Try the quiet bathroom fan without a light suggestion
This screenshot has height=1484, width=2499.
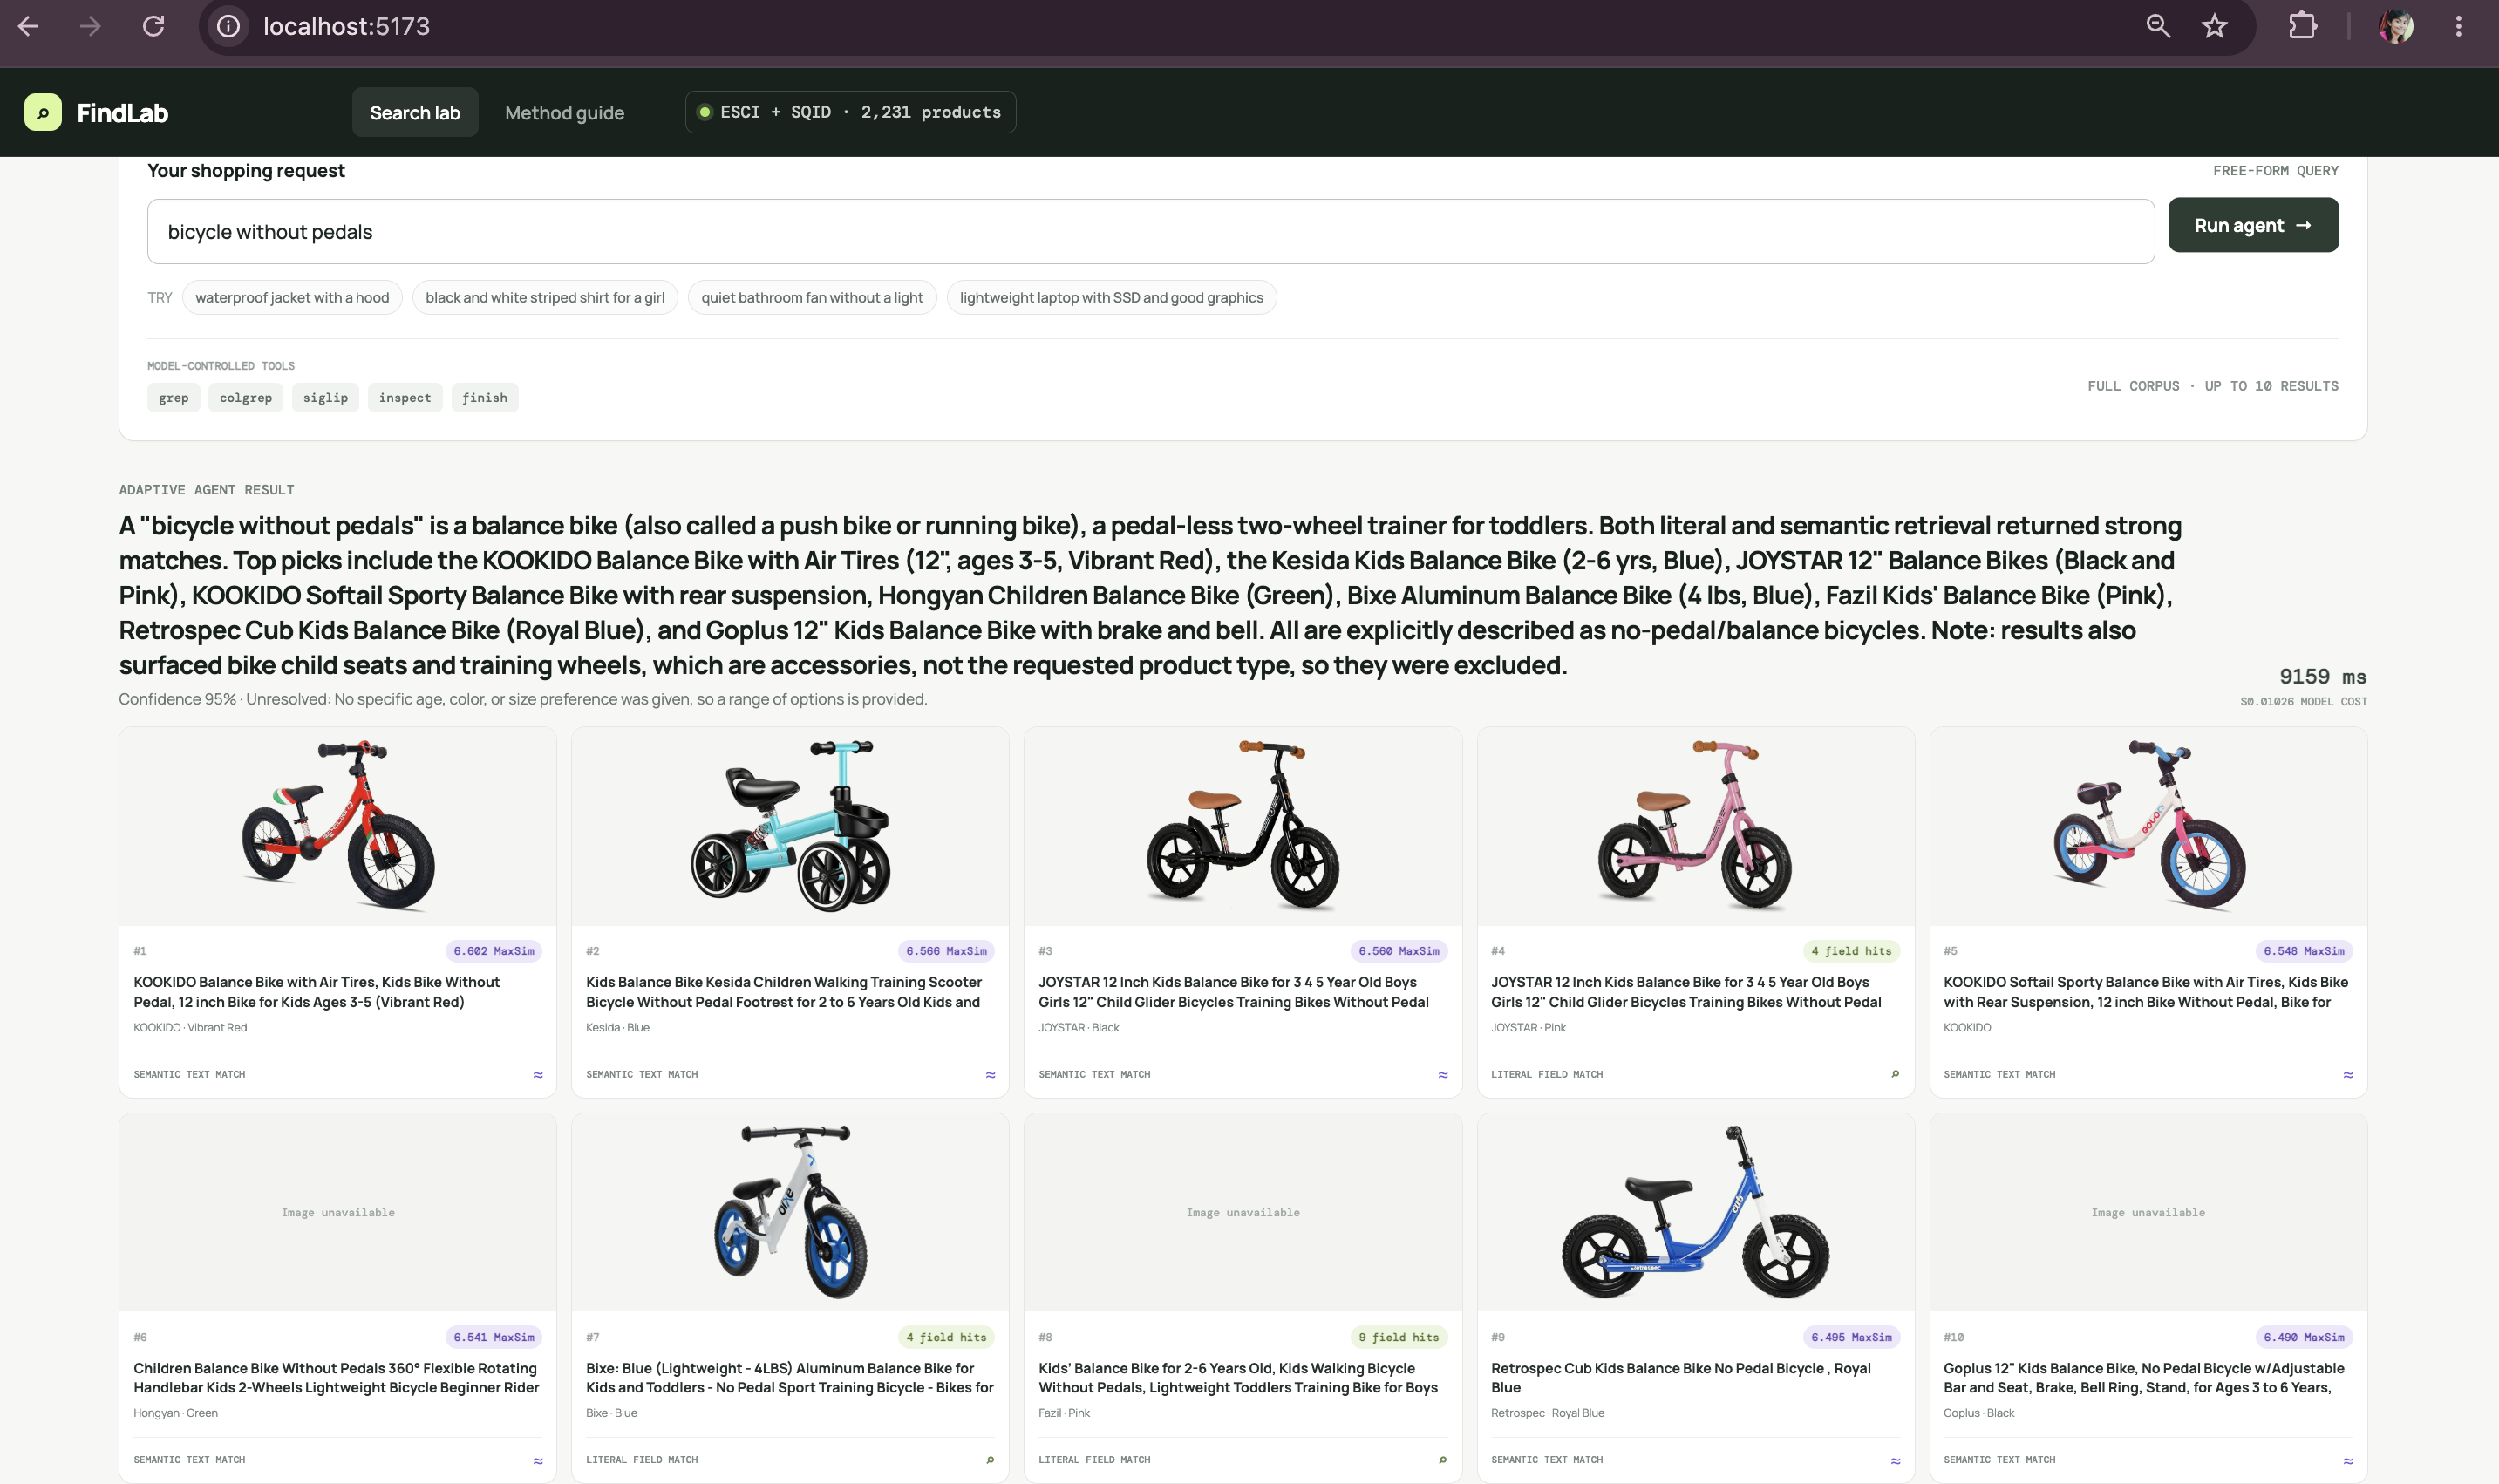click(x=812, y=297)
